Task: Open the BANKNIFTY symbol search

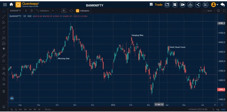Action: 15,11
